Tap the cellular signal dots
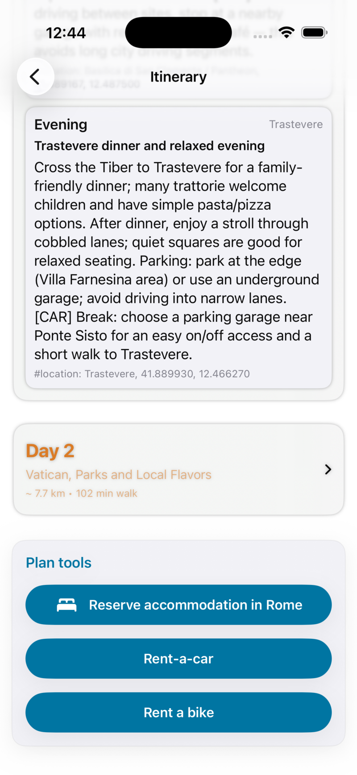The image size is (357, 775). click(262, 36)
